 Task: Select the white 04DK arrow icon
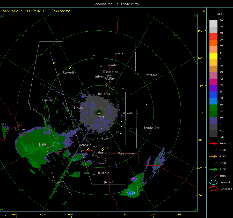coord(213,150)
